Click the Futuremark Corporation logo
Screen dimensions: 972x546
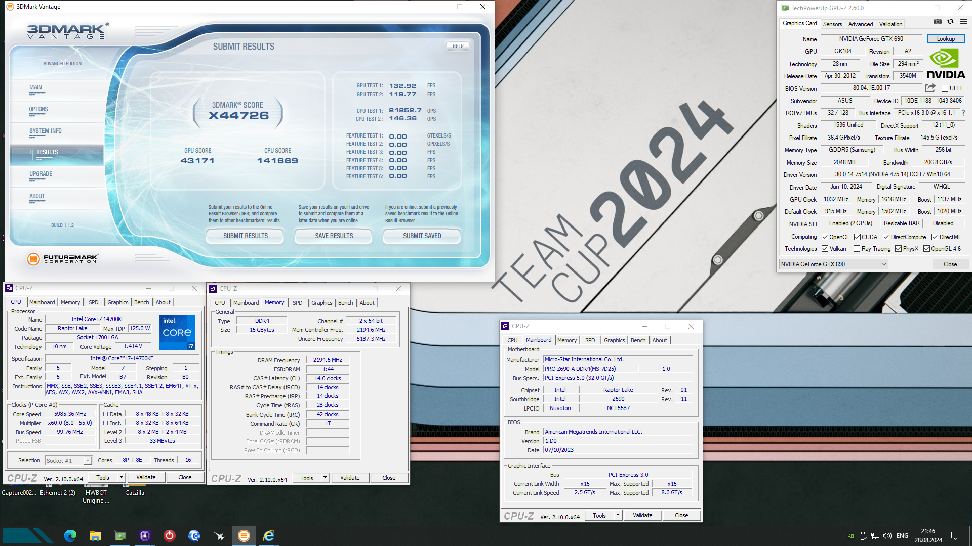(62, 259)
